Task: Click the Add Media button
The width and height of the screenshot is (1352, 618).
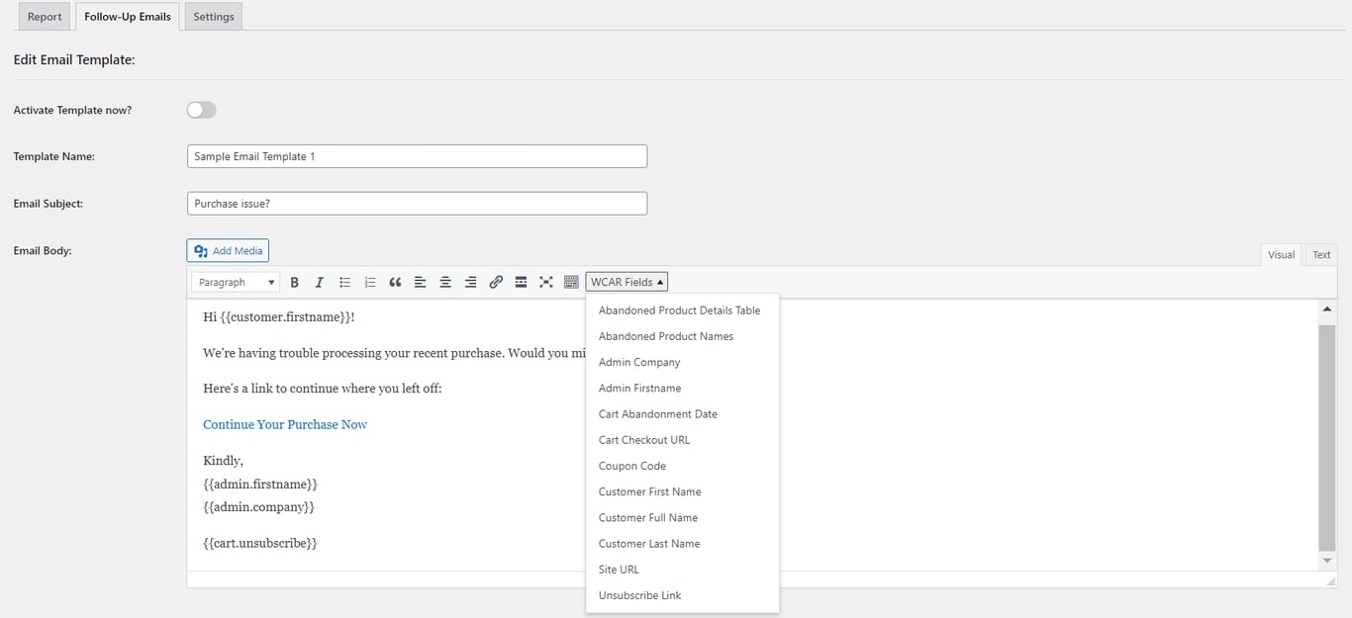Action: [x=227, y=250]
